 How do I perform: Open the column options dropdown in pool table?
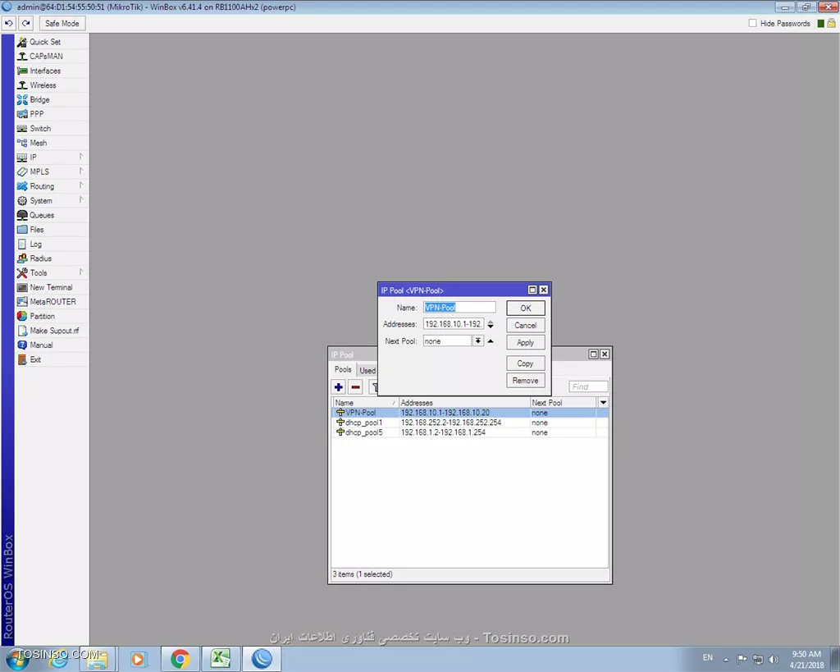[x=603, y=402]
